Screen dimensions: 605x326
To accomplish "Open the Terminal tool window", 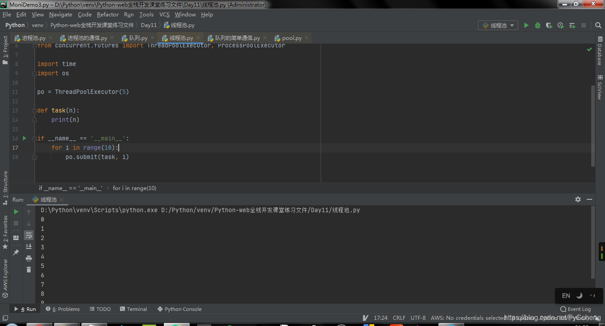I will tap(133, 309).
